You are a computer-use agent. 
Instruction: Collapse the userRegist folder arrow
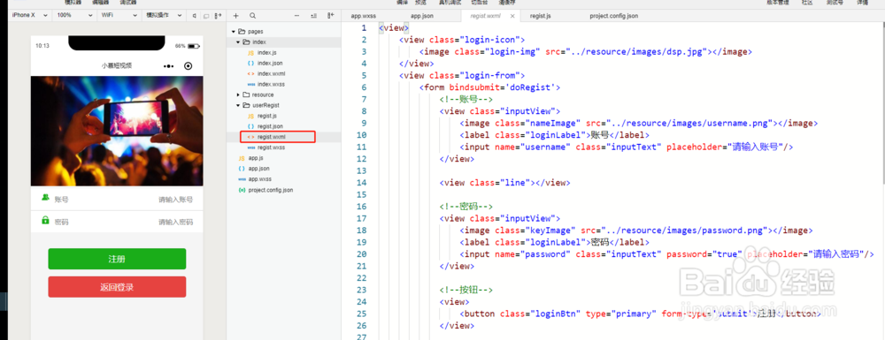238,105
